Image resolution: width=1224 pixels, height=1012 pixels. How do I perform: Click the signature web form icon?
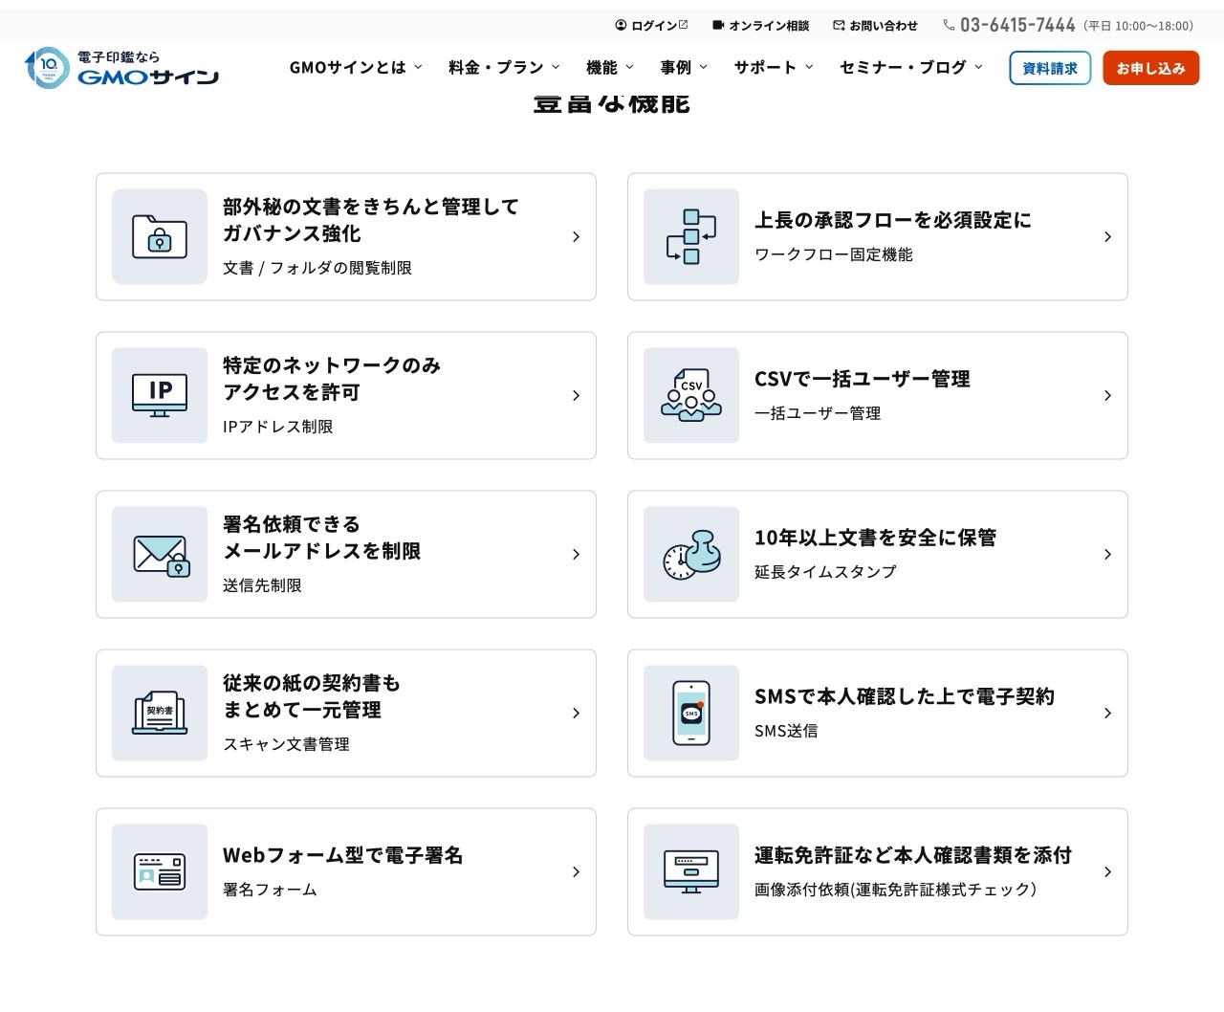click(160, 871)
